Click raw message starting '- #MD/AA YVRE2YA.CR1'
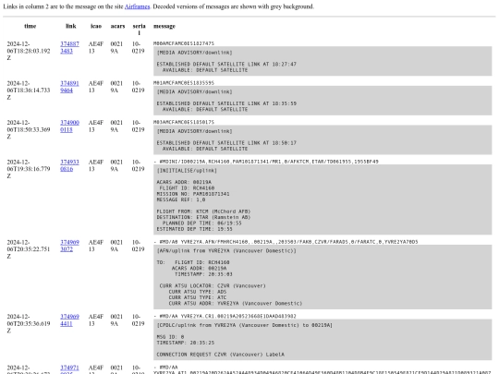The width and height of the screenshot is (499, 374). coord(225,316)
